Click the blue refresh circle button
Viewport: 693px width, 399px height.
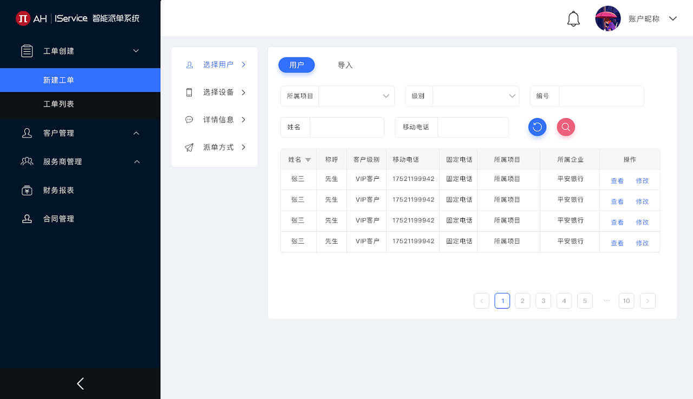pos(537,127)
